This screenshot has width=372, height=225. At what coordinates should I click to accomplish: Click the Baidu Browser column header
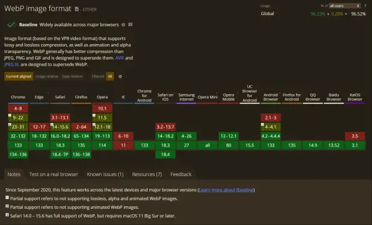point(334,97)
